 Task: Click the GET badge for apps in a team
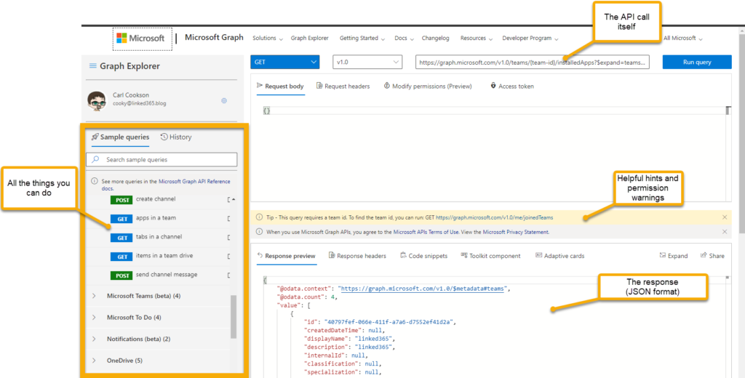click(x=122, y=219)
